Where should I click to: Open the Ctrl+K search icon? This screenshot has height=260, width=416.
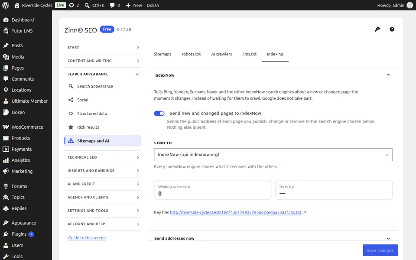coord(87,5)
